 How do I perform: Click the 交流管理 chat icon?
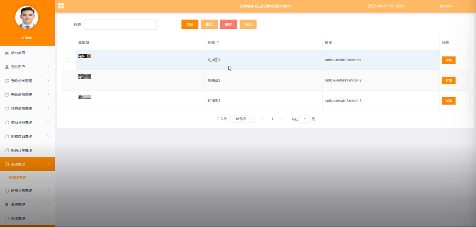[7, 218]
